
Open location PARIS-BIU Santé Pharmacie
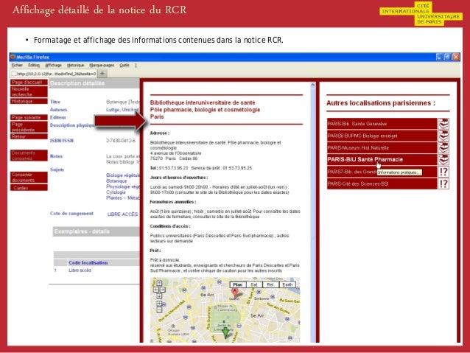[x=382, y=160]
